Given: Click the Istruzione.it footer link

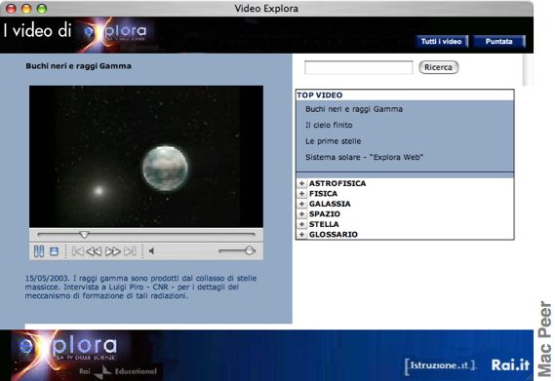Looking at the screenshot, I should [441, 365].
